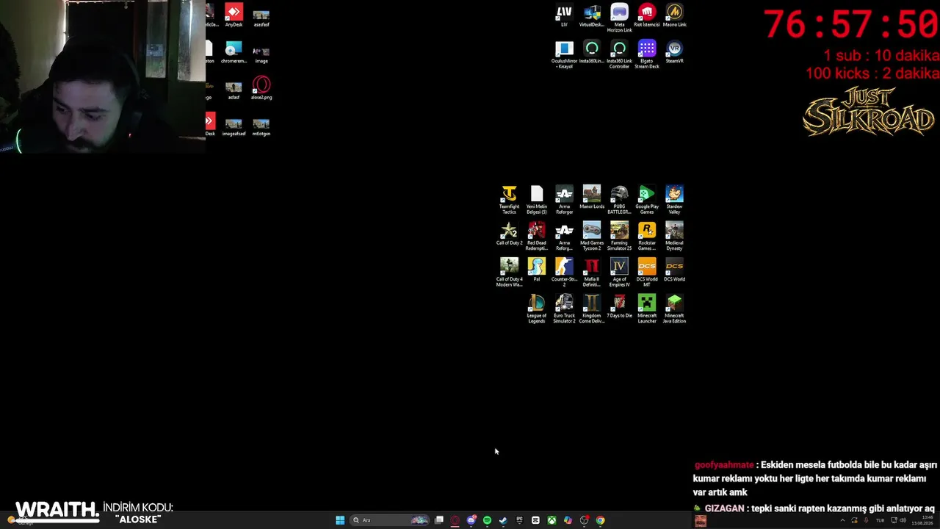Select the alose2.png Opera icon file
The width and height of the screenshot is (940, 529).
[x=261, y=88]
